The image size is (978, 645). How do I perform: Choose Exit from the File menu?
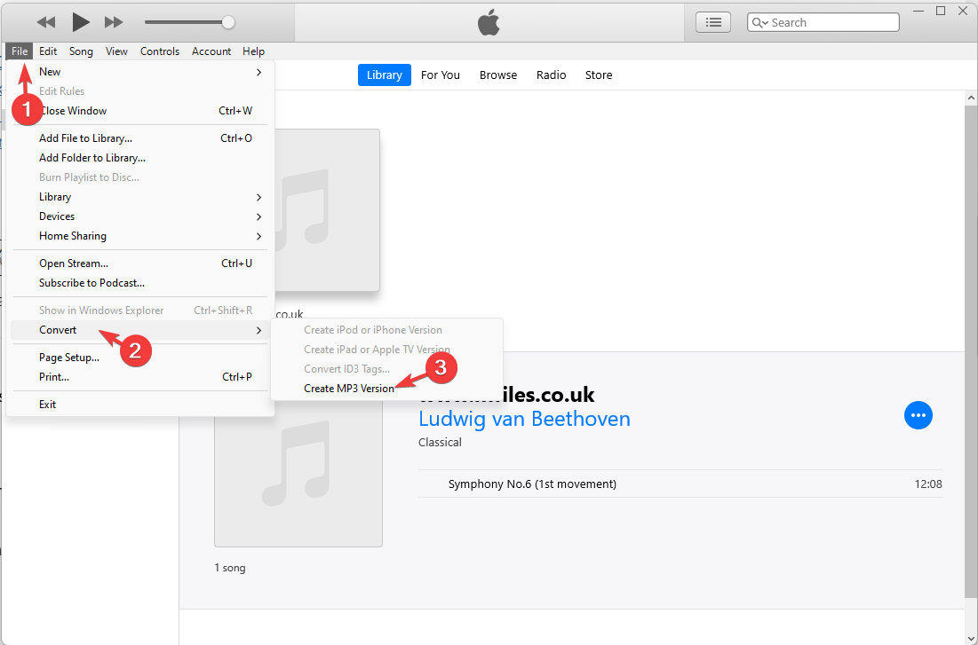[140, 405]
